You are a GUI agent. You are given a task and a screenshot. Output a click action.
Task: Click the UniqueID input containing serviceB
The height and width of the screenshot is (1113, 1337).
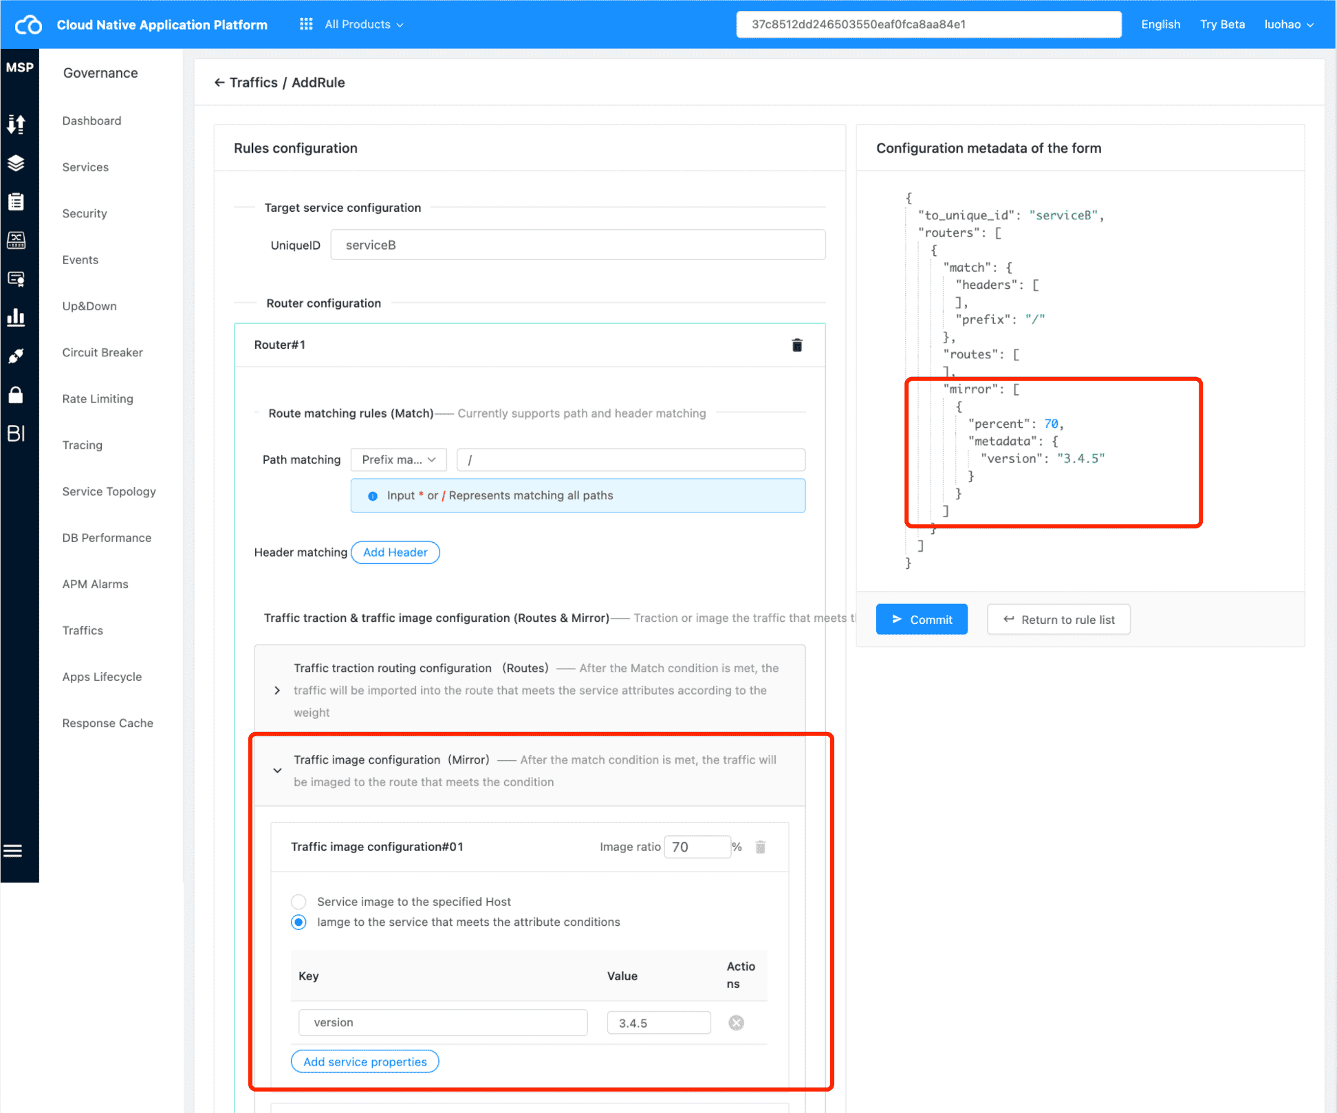[x=578, y=245]
